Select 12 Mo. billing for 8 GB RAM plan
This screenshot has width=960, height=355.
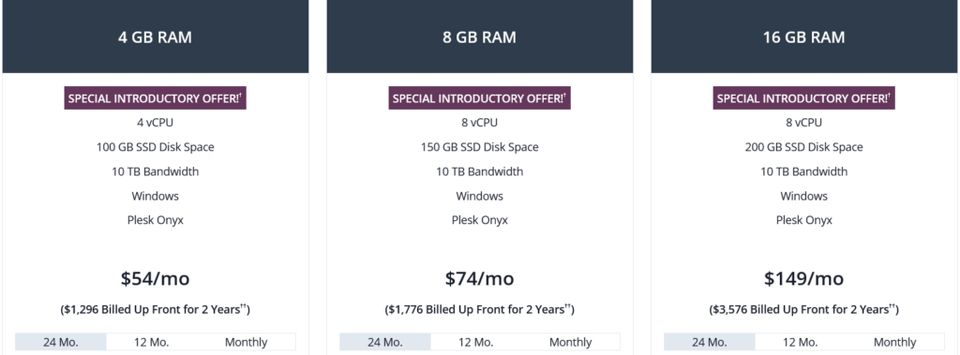[476, 342]
